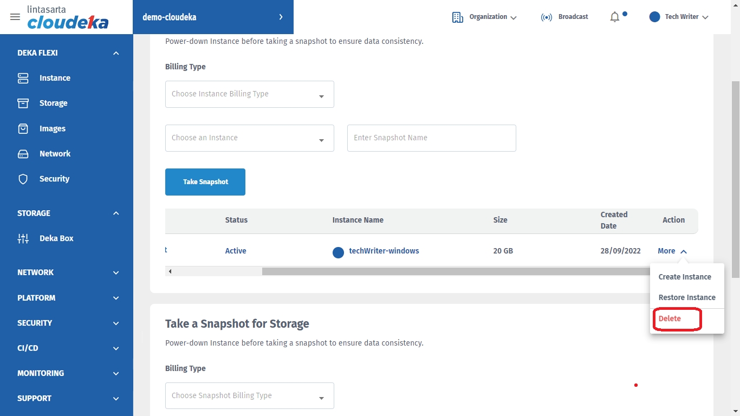The height and width of the screenshot is (416, 740).
Task: Open Choose Instance Billing Type dropdown
Action: coord(249,94)
